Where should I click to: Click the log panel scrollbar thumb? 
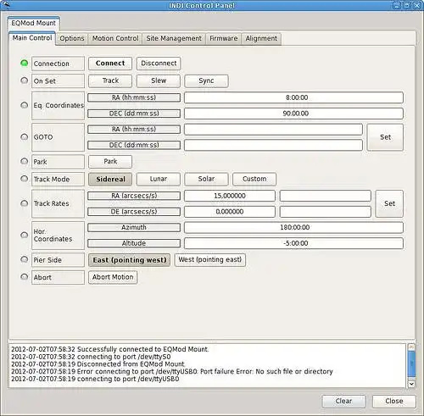(411, 363)
